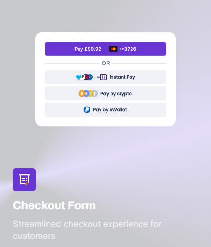Click the dark-blue bank logo in Instant Pay
Viewport: 211px width, 247px height.
tap(90, 77)
